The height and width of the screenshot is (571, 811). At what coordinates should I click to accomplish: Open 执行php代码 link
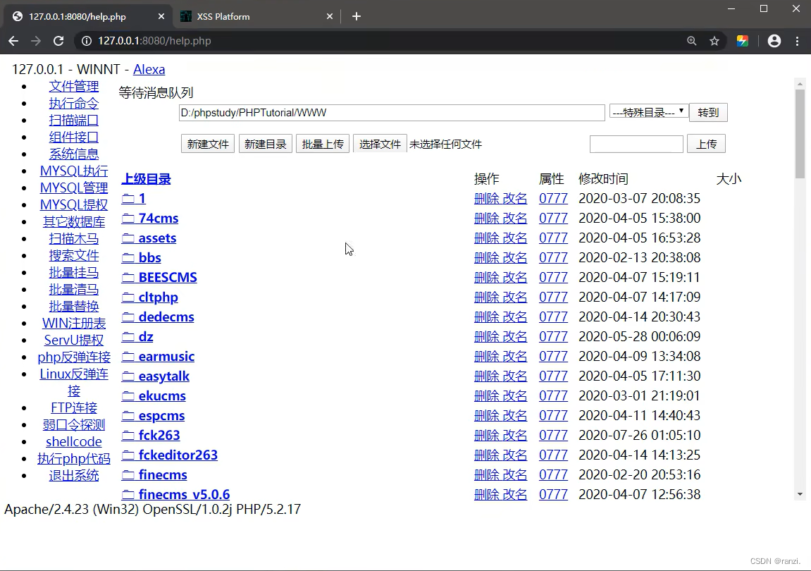click(74, 459)
